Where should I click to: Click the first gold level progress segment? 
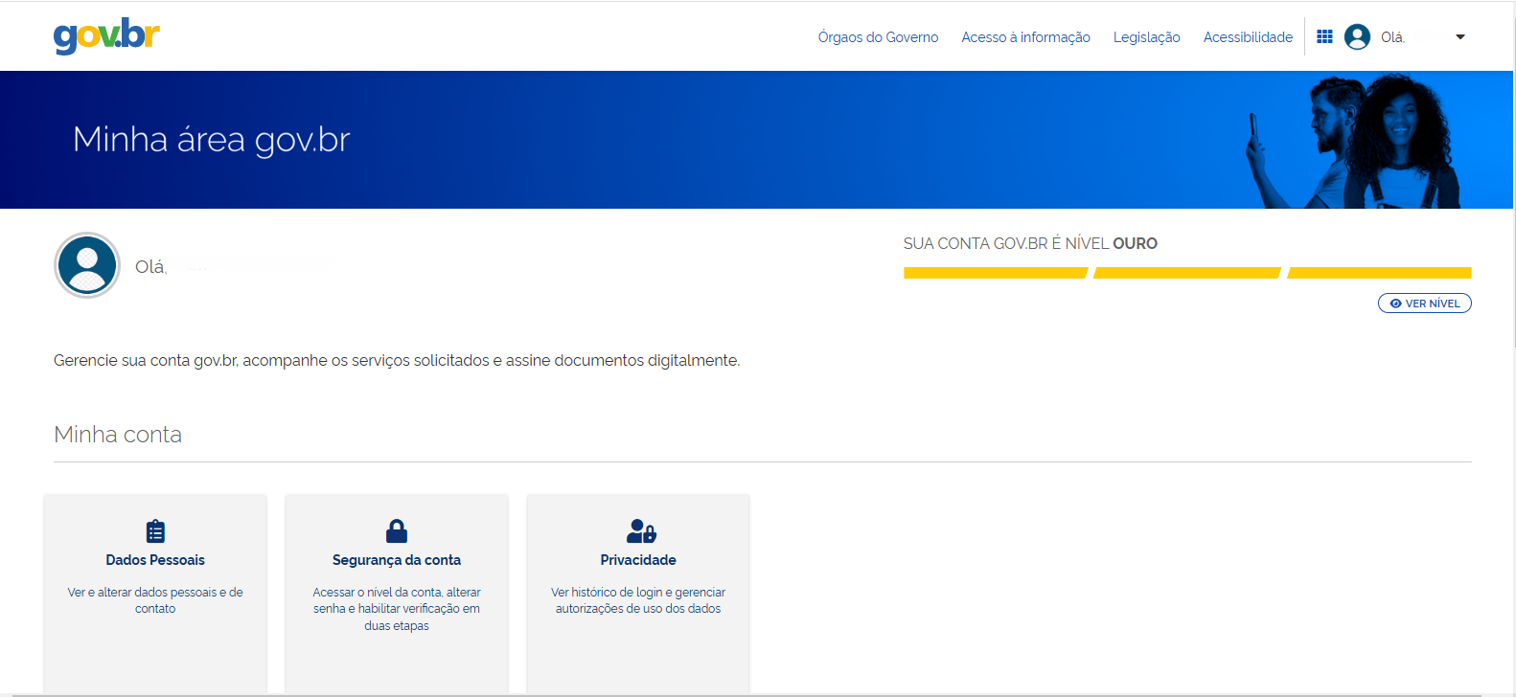click(995, 273)
